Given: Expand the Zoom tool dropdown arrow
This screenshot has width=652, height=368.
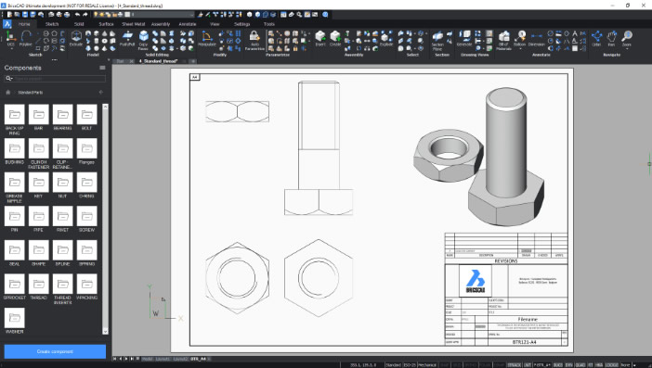Looking at the screenshot, I should coord(627,48).
